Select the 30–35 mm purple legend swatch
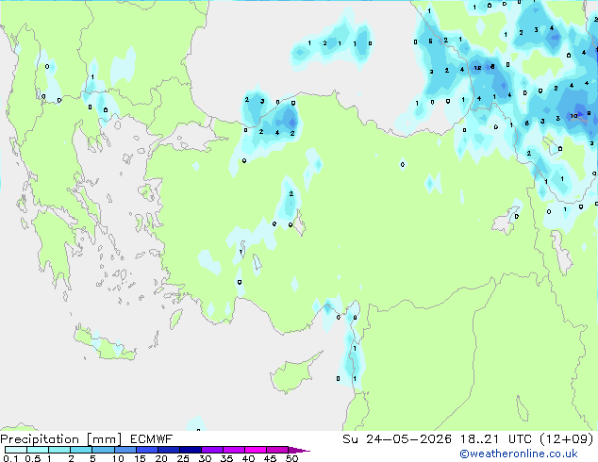Viewport: 598px width, 462px height. 212,450
